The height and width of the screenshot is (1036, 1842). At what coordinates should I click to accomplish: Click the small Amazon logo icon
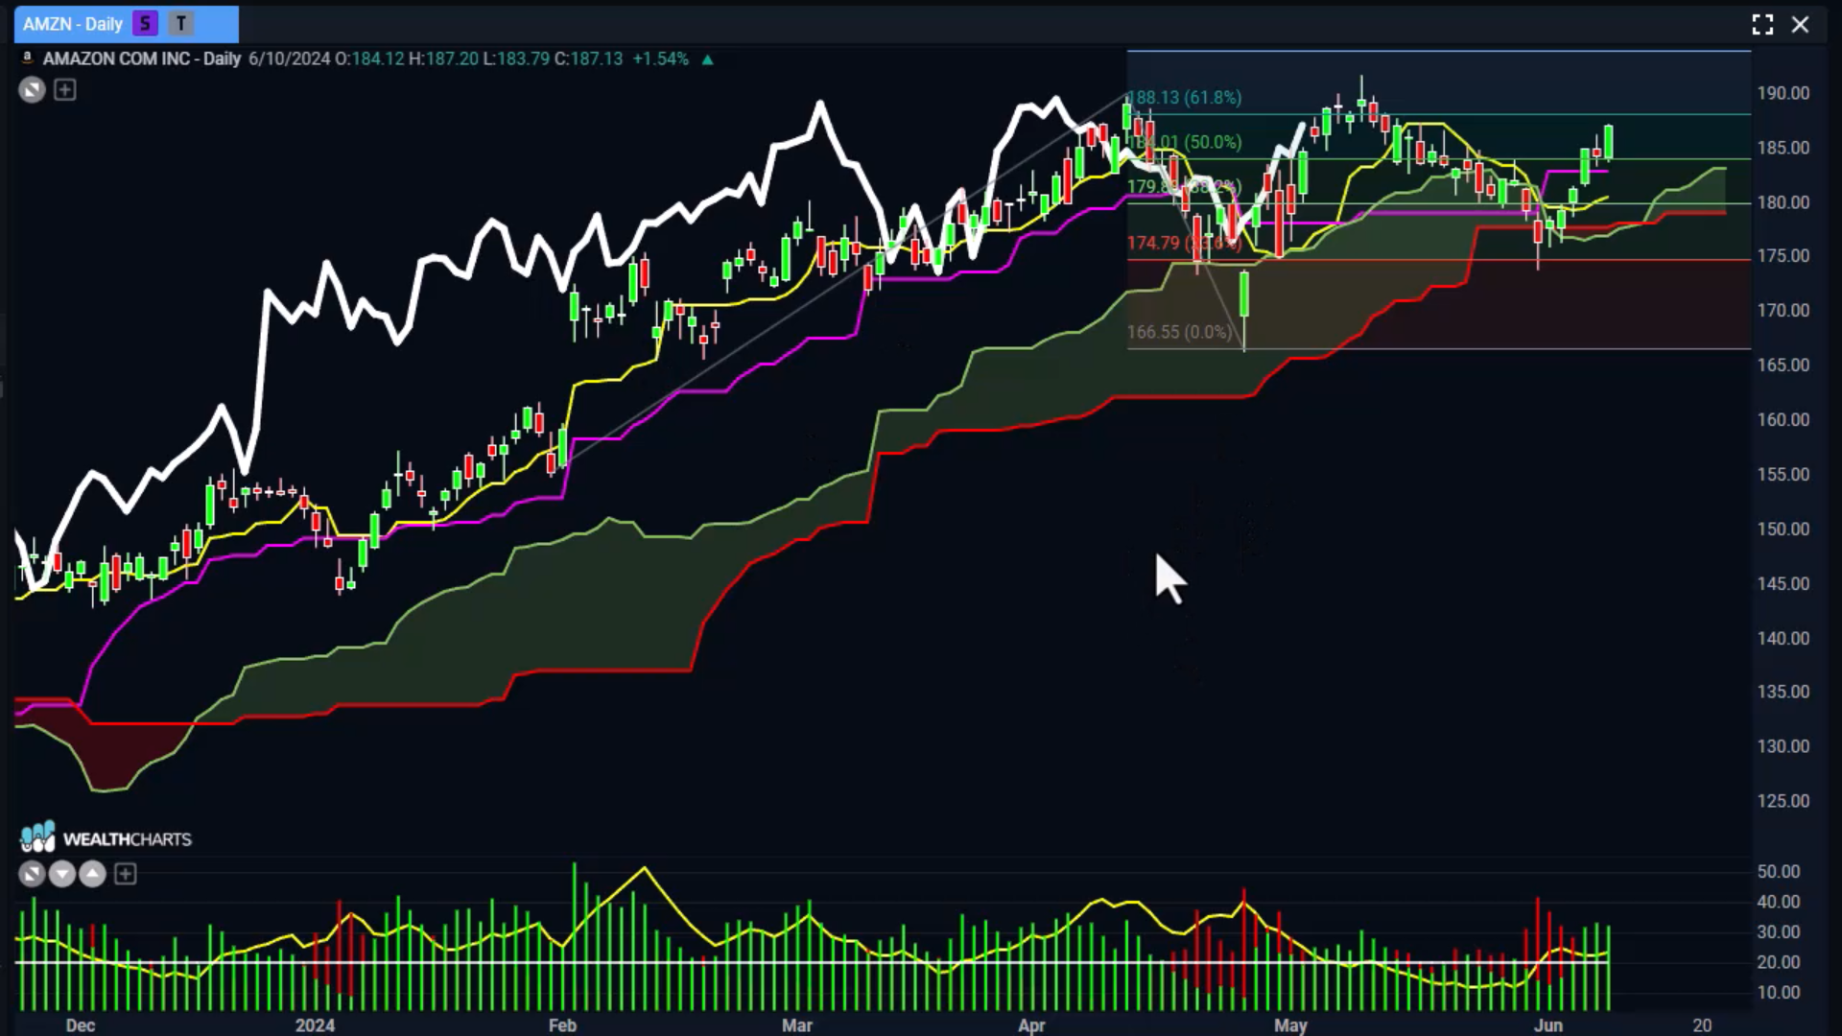coord(27,59)
